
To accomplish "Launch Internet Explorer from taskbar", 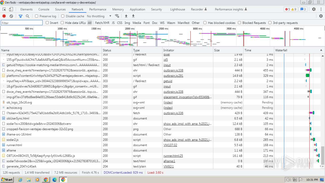I will (x=20, y=180).
